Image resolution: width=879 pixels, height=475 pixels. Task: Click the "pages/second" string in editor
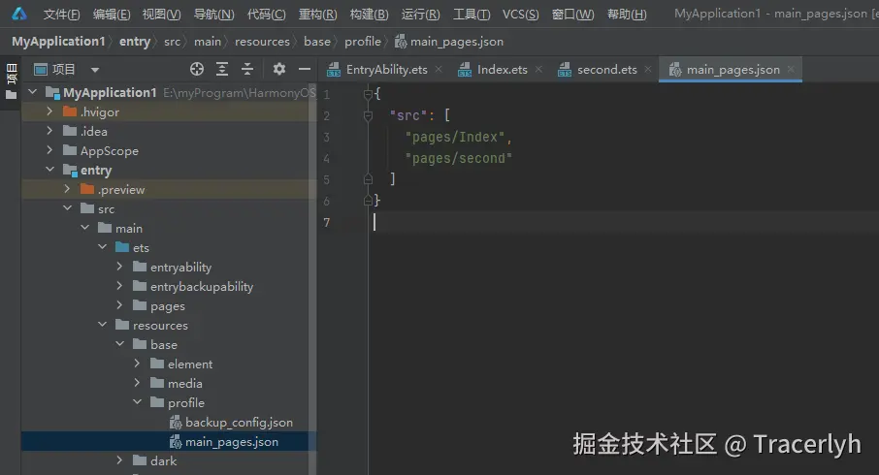459,159
